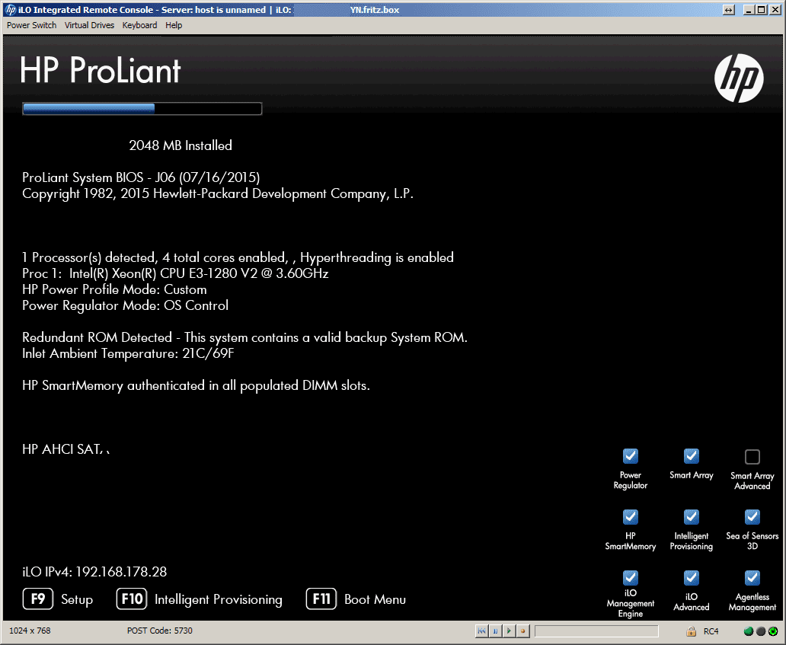The height and width of the screenshot is (645, 786).
Task: Click the "POST Code: 5730" status text
Action: click(160, 631)
